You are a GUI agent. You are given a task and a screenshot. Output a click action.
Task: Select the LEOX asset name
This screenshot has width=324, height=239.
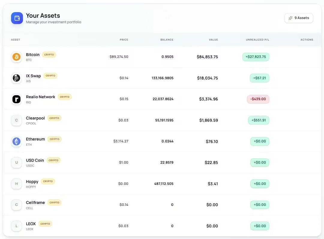[31, 224]
